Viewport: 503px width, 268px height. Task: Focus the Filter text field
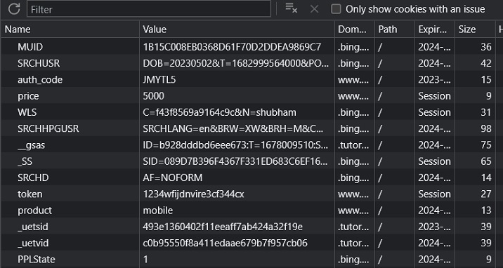149,9
